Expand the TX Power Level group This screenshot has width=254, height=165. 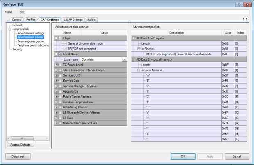[x=56, y=65]
